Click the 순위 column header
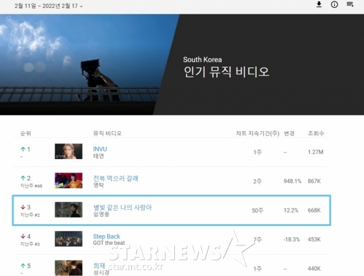 point(26,133)
